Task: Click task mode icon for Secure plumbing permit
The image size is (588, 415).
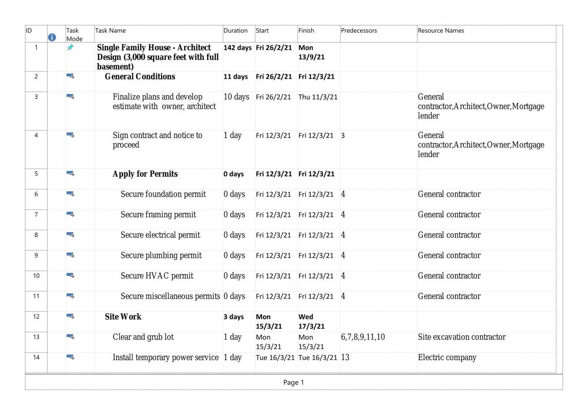Action: point(71,255)
